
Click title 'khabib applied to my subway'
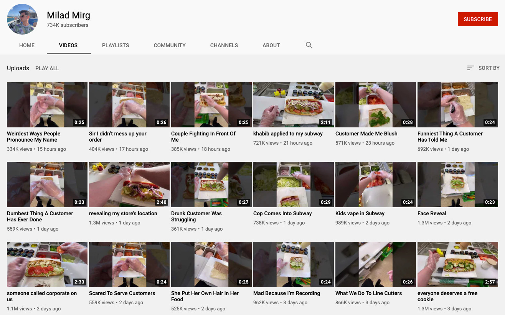click(288, 134)
